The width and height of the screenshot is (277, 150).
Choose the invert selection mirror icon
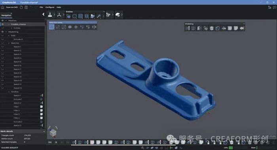point(94,27)
